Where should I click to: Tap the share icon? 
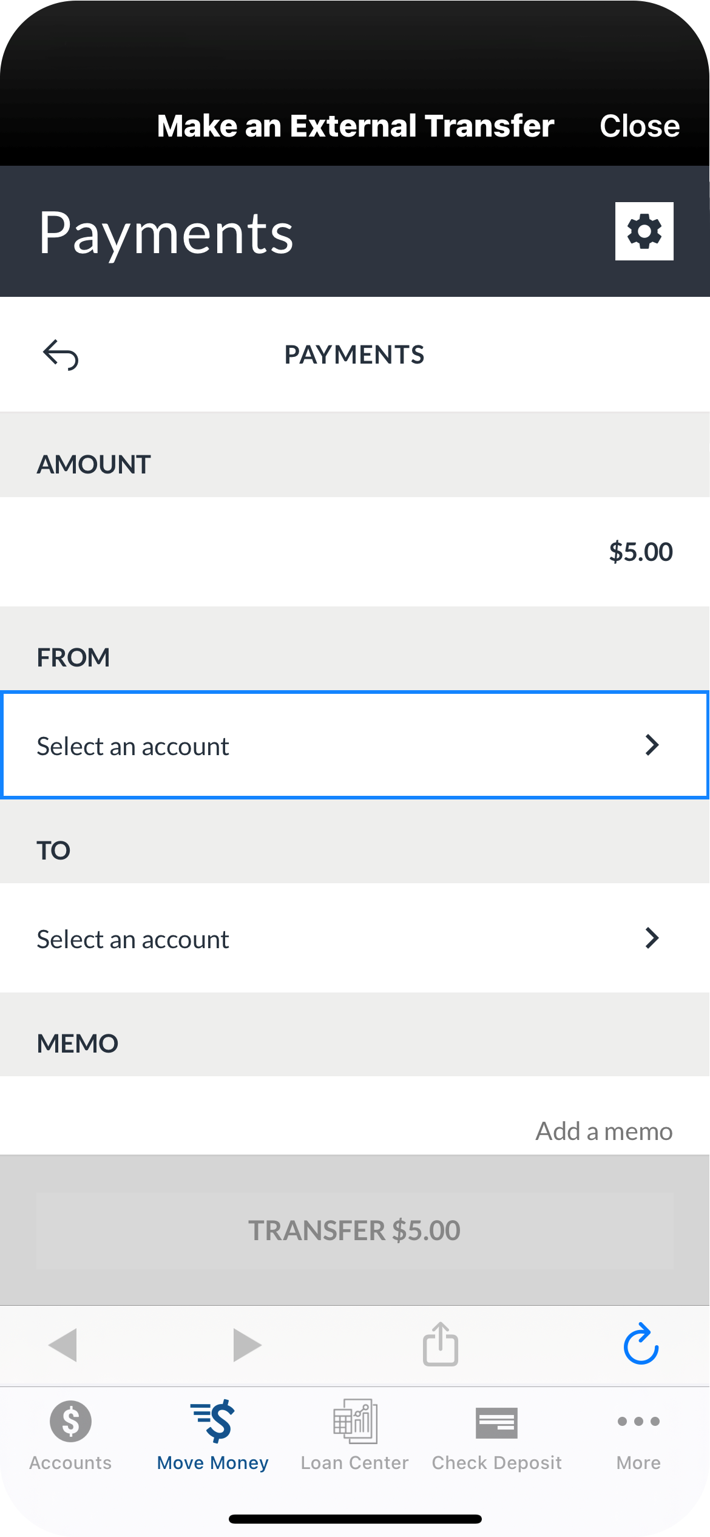pos(441,1345)
